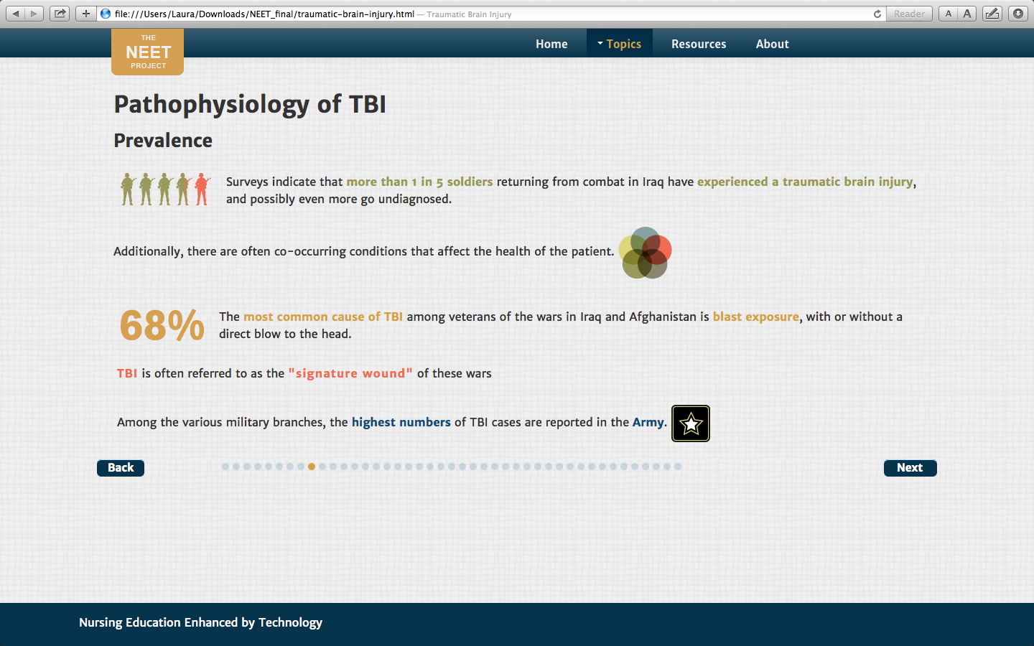This screenshot has width=1034, height=646.
Task: Click the Army star emblem
Action: (x=691, y=423)
